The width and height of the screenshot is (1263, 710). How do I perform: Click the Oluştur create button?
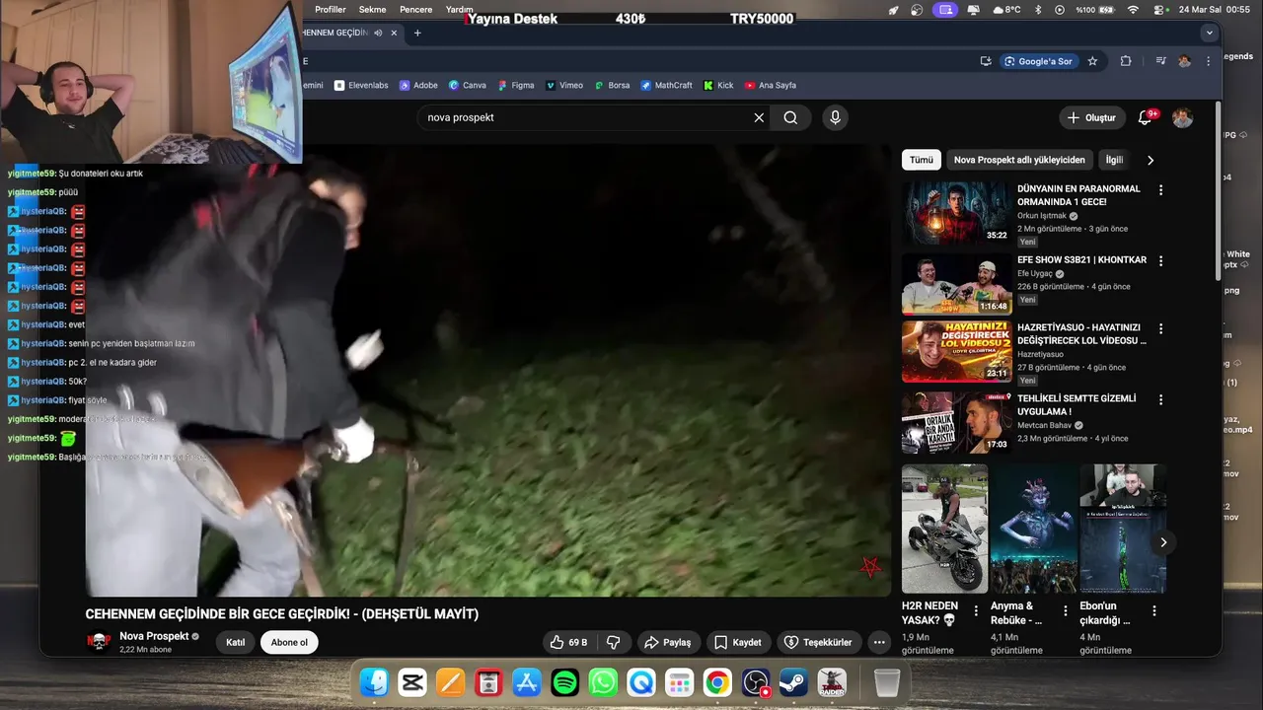pyautogui.click(x=1091, y=117)
